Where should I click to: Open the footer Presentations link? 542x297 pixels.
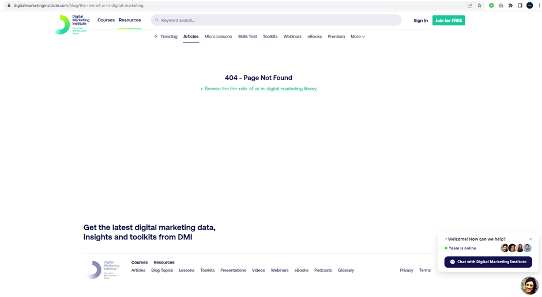(234, 271)
